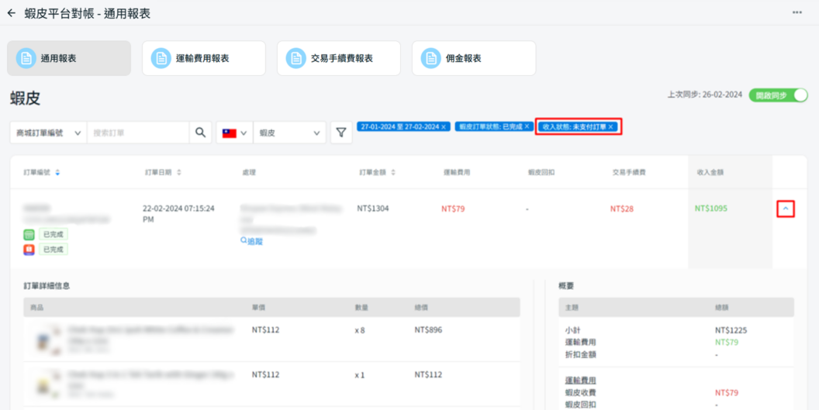Collapse the order row details chevron
The image size is (819, 410).
coord(785,208)
